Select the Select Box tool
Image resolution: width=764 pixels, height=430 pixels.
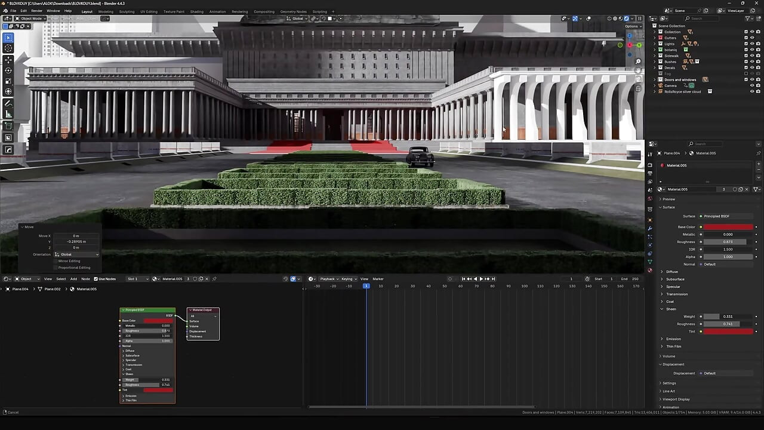8,38
